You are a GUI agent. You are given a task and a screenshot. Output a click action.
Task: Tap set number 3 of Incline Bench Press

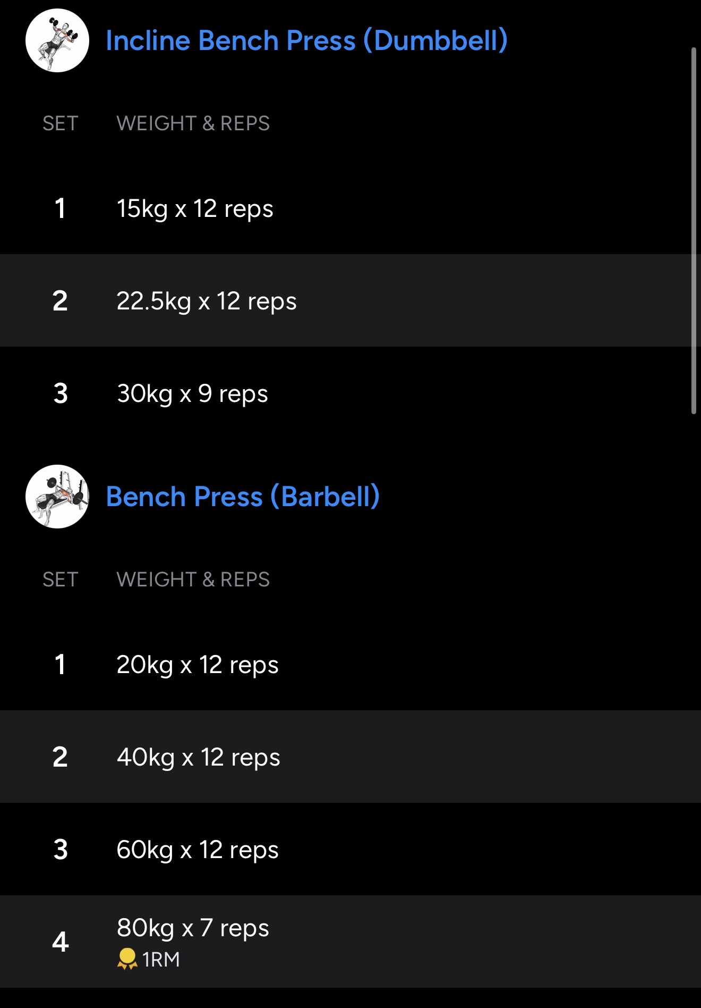pyautogui.click(x=61, y=393)
